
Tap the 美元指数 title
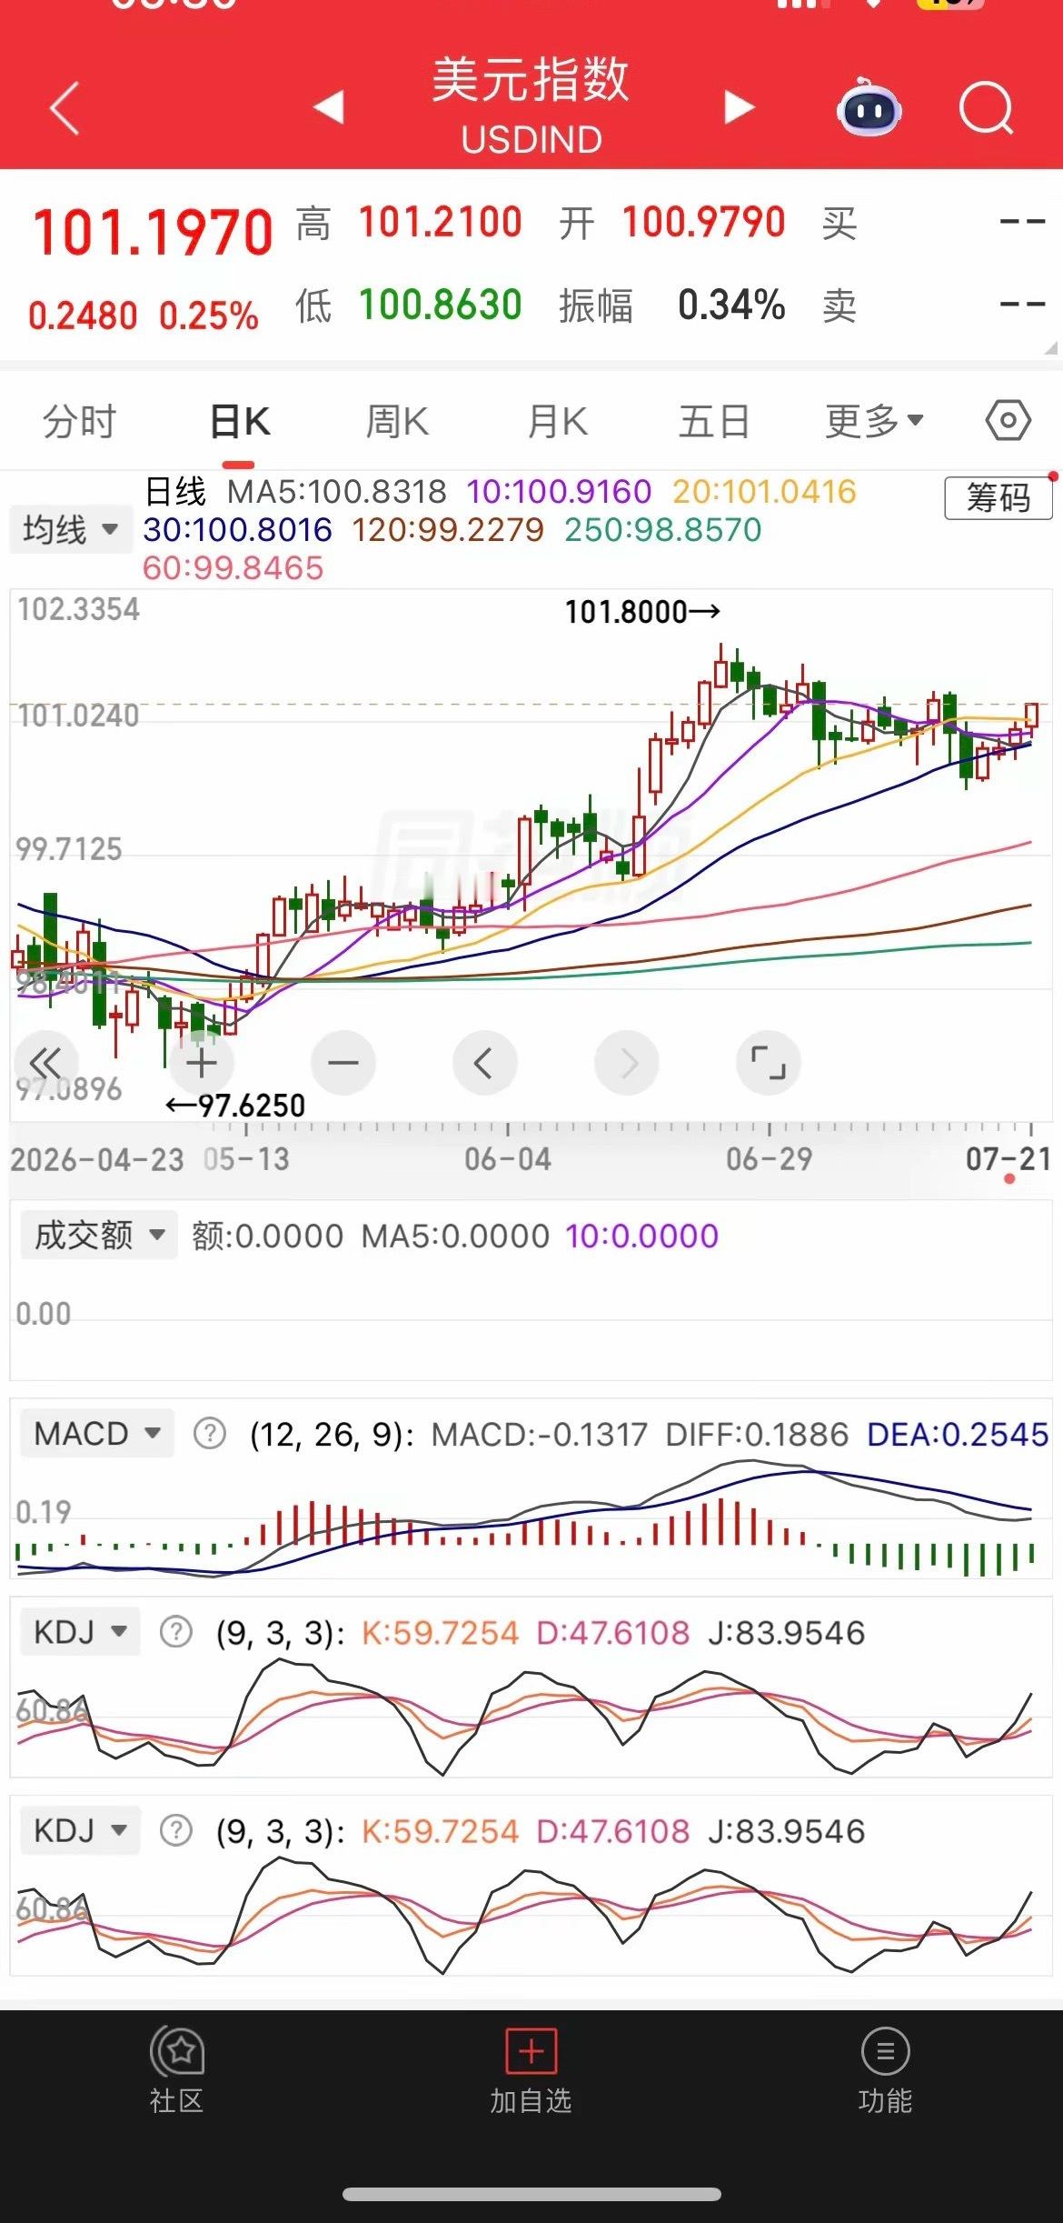pyautogui.click(x=531, y=79)
